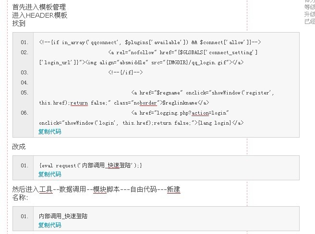The height and width of the screenshot is (234, 315).
Task: Click the <!--{/if}--> code line
Action: coord(125,72)
